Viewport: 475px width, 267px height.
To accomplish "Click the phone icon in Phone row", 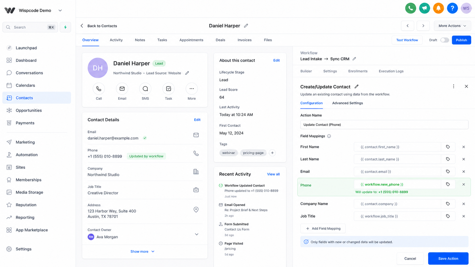I will (196, 153).
